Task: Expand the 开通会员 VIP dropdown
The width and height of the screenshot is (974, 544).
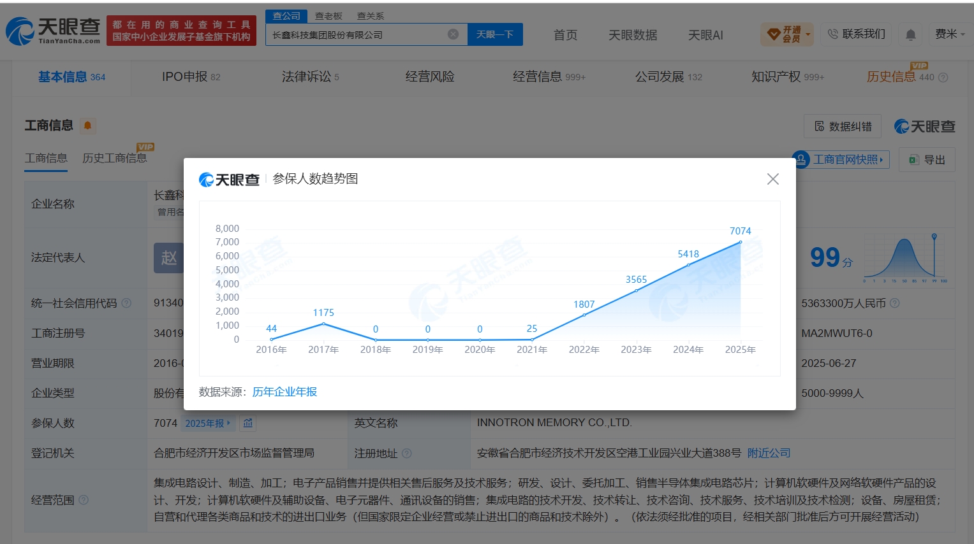Action: click(787, 34)
